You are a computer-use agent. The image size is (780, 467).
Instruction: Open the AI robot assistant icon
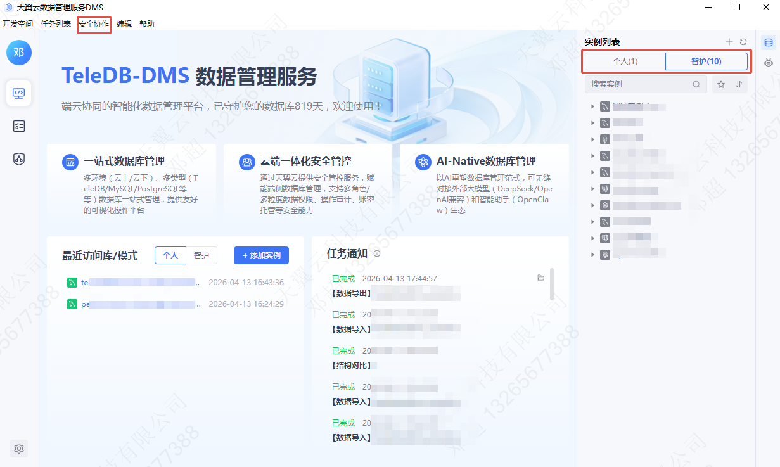tap(769, 62)
